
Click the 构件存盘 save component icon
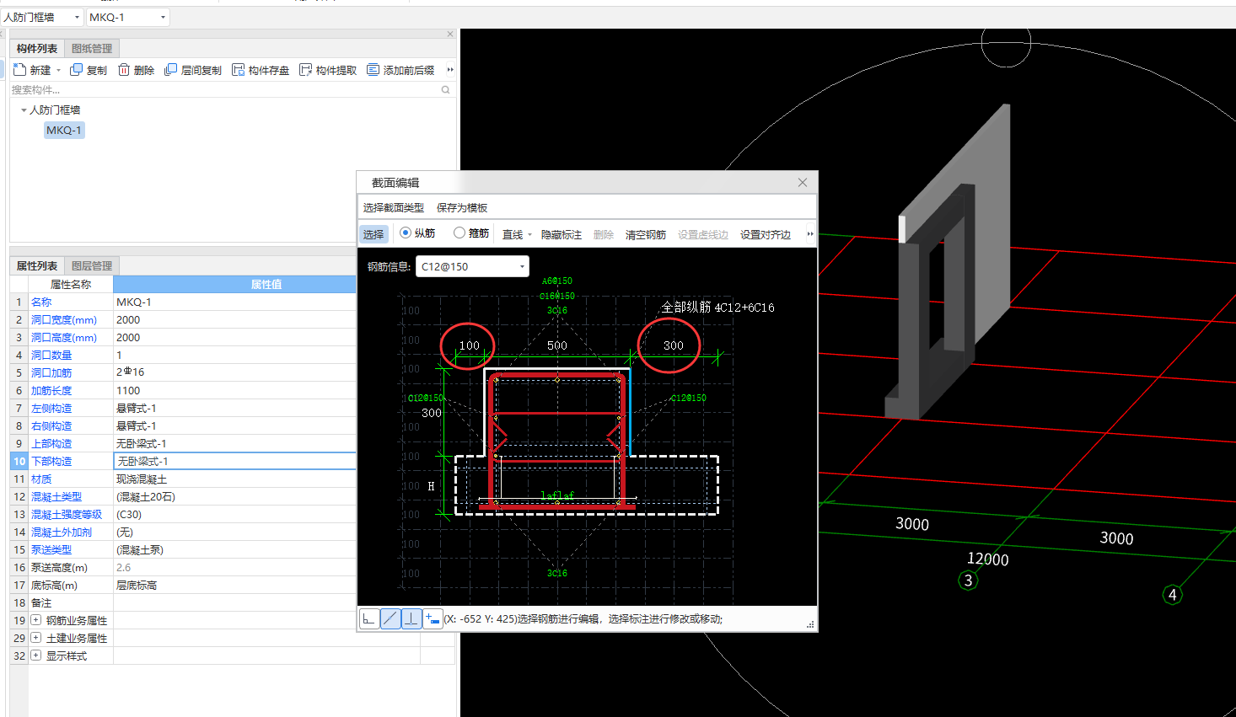click(x=239, y=70)
